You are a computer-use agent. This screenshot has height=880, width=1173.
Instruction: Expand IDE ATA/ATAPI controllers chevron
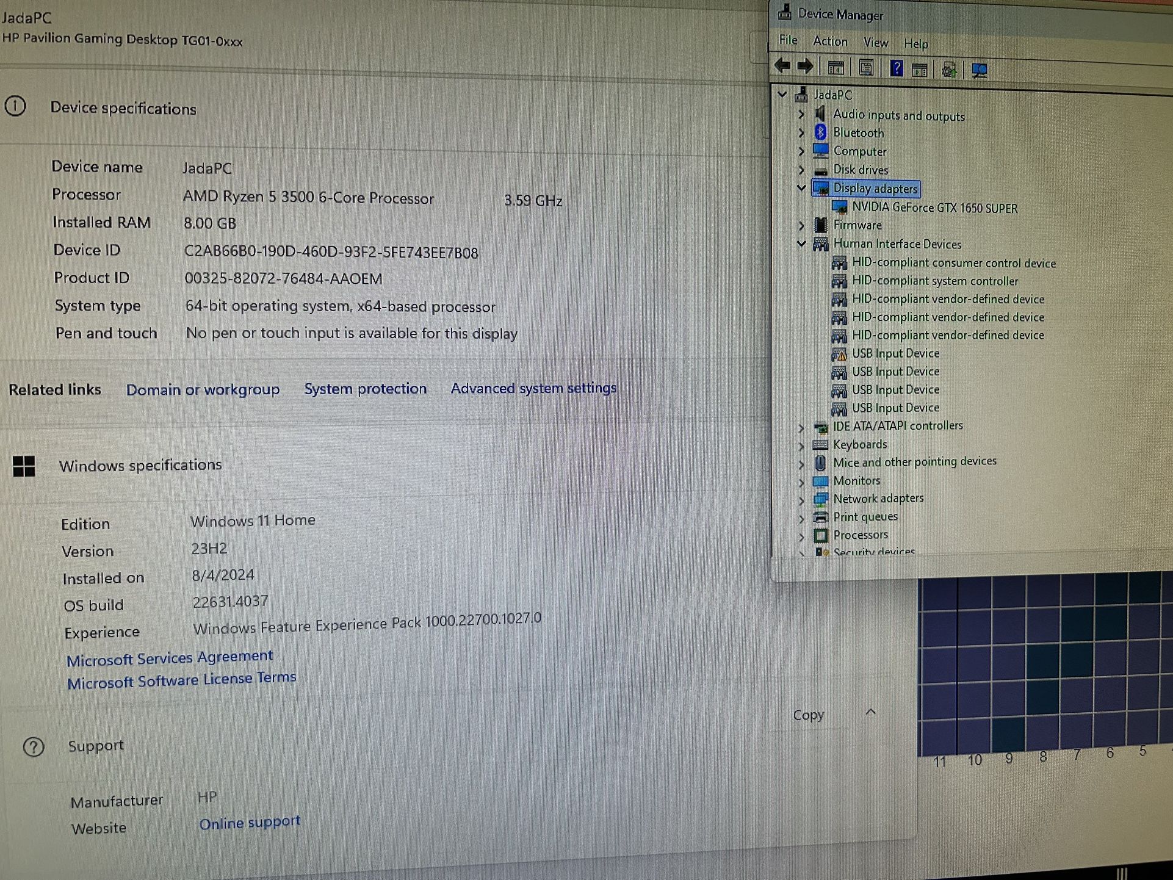801,428
